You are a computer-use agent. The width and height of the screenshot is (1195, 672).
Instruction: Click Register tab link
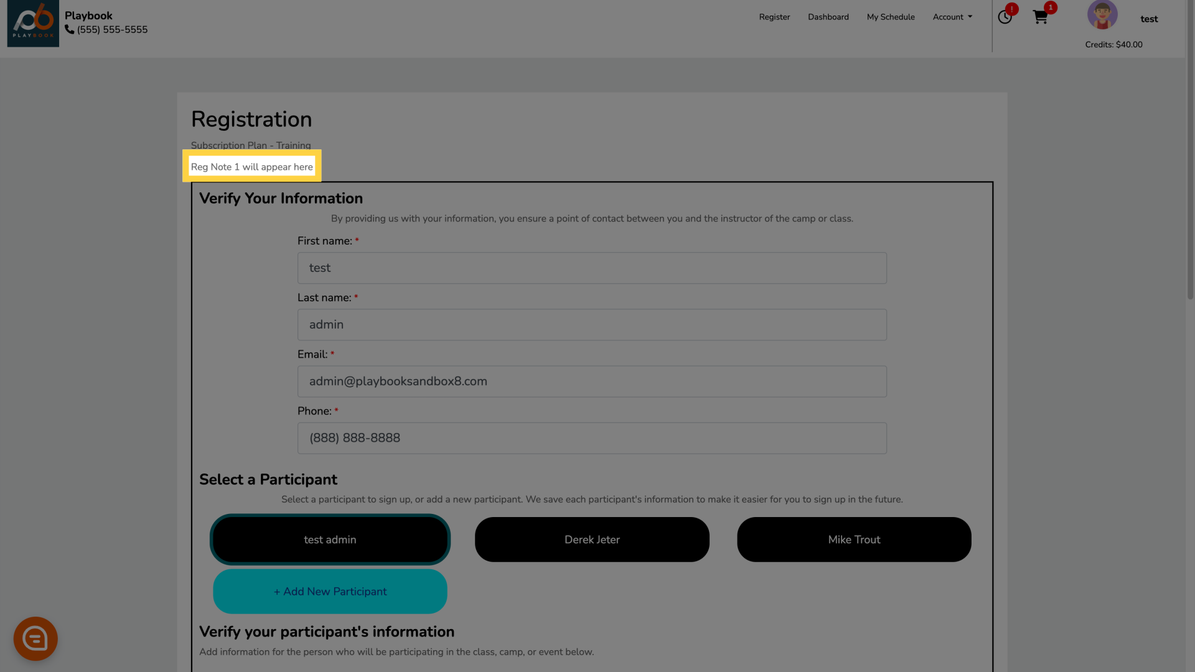[x=775, y=17]
